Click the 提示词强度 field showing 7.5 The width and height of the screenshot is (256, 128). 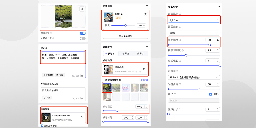click(x=213, y=51)
